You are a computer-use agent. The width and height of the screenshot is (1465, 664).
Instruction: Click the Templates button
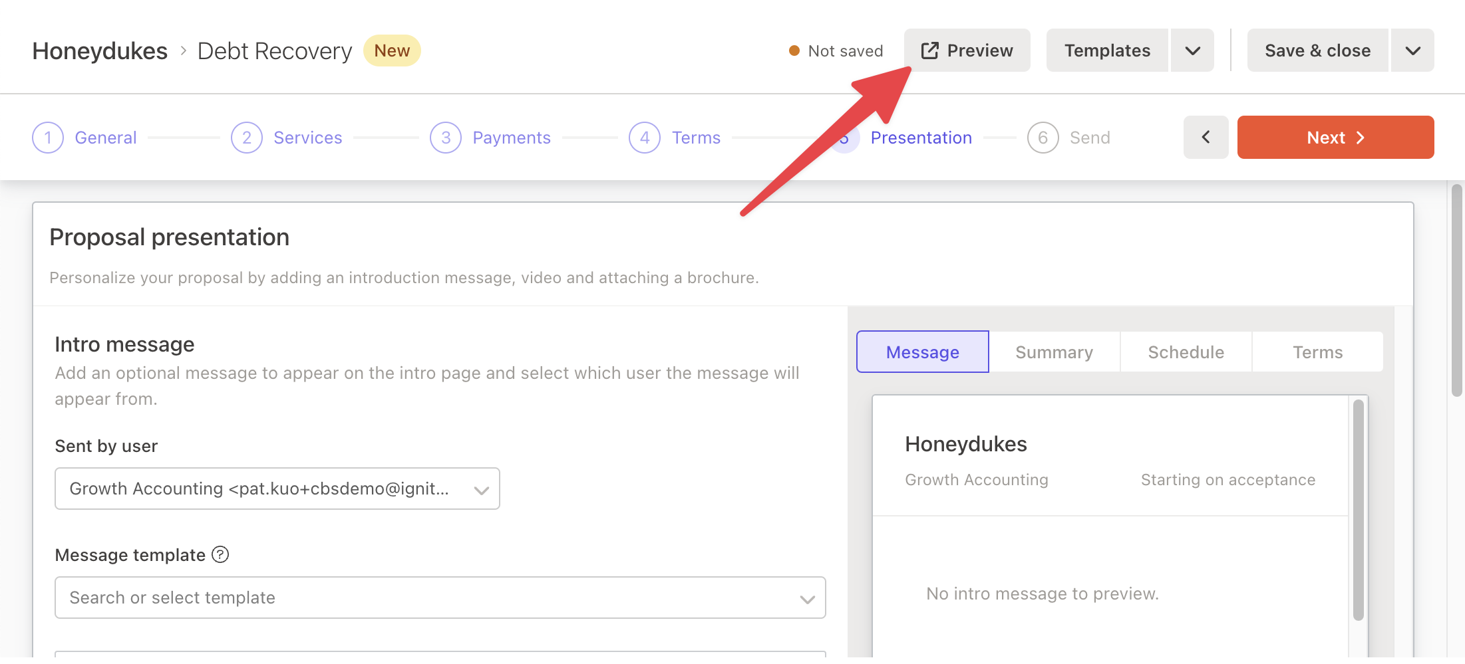1107,51
